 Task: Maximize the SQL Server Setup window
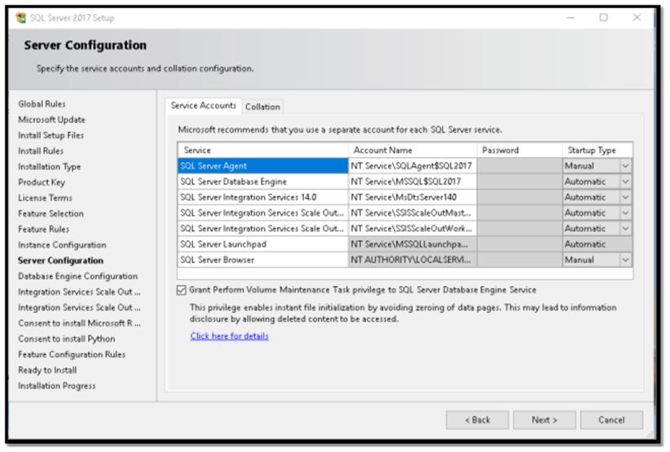pyautogui.click(x=603, y=17)
